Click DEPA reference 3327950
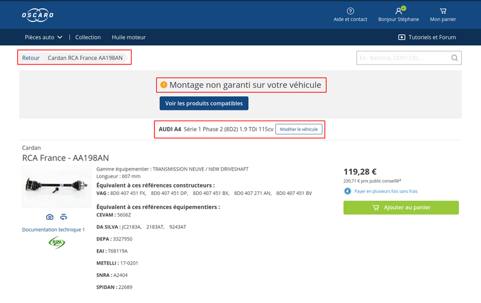 coord(123,239)
